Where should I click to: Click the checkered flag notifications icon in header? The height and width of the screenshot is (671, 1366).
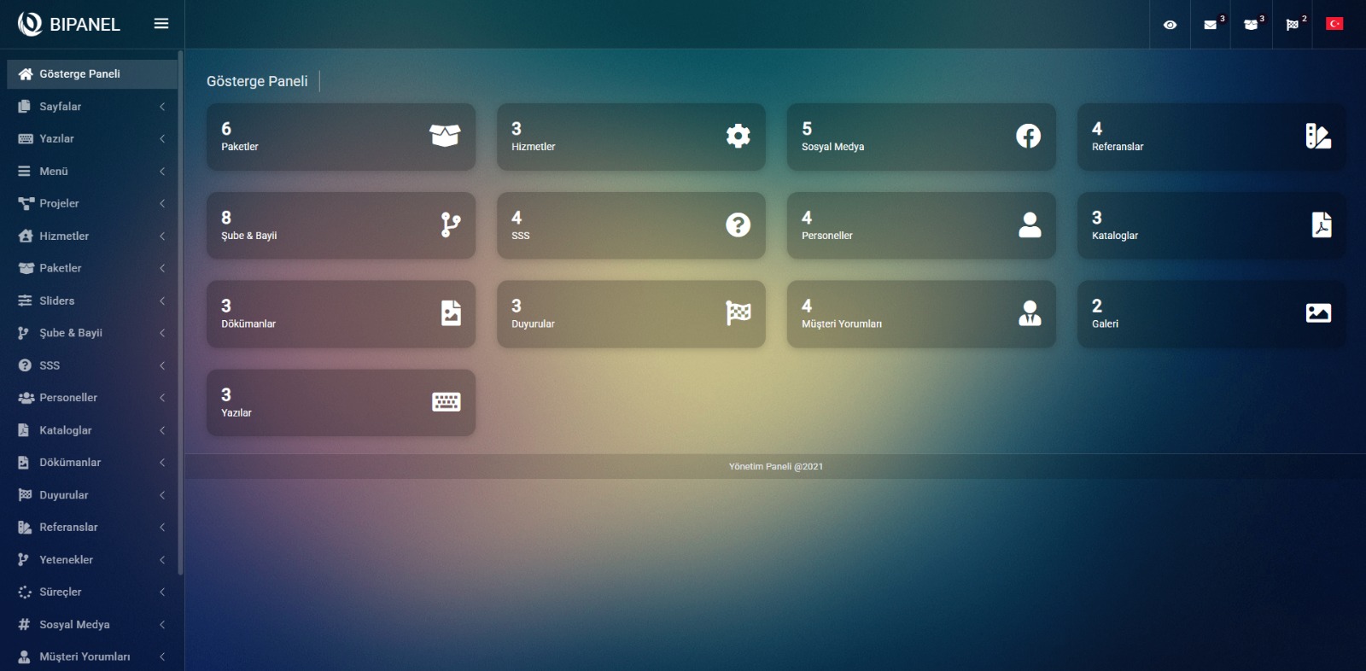pos(1293,25)
